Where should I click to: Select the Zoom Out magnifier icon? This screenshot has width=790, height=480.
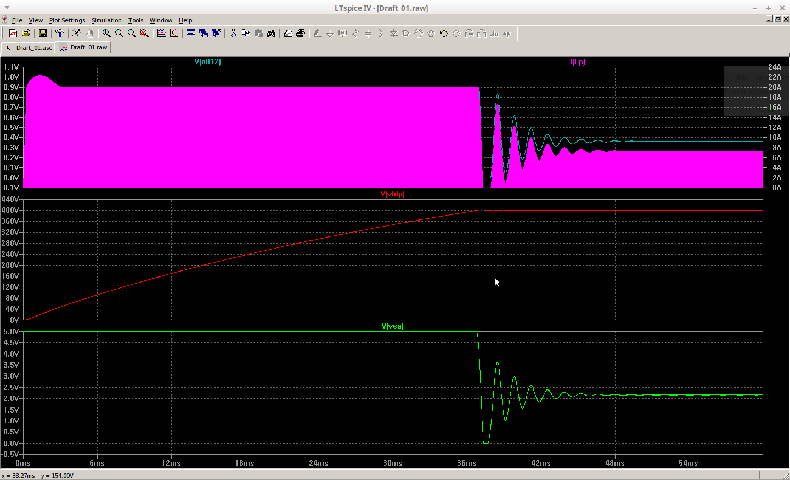pos(132,33)
